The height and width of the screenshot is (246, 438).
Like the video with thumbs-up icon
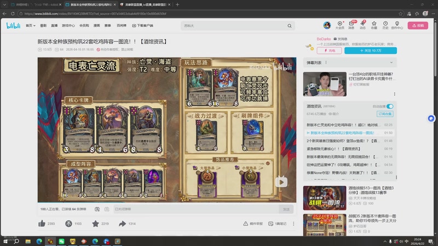[x=42, y=224]
